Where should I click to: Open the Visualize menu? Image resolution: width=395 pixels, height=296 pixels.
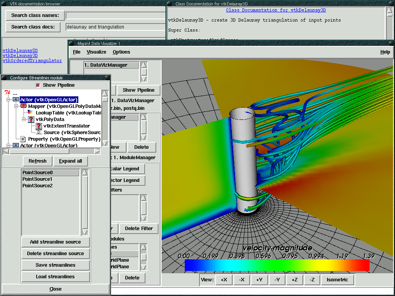coord(96,52)
